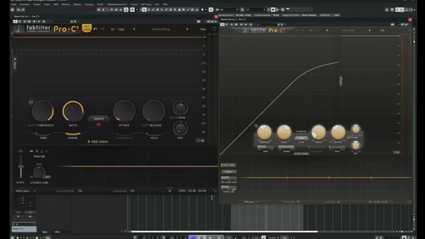
Task: Click Pro-C 3 output options icon in bottom bar
Action: (170, 191)
